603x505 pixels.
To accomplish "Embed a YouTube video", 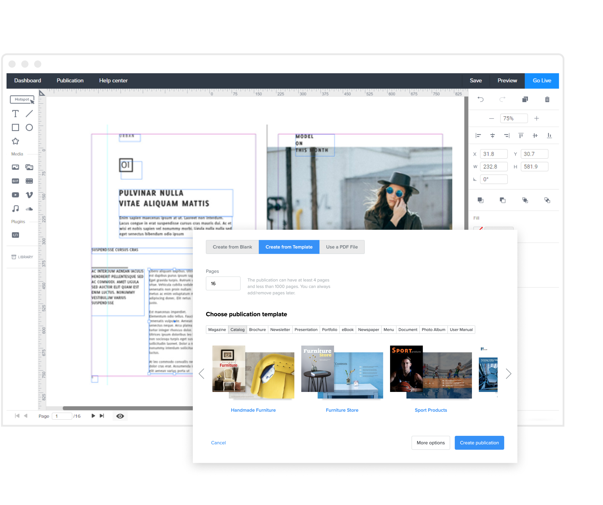I will coord(15,195).
